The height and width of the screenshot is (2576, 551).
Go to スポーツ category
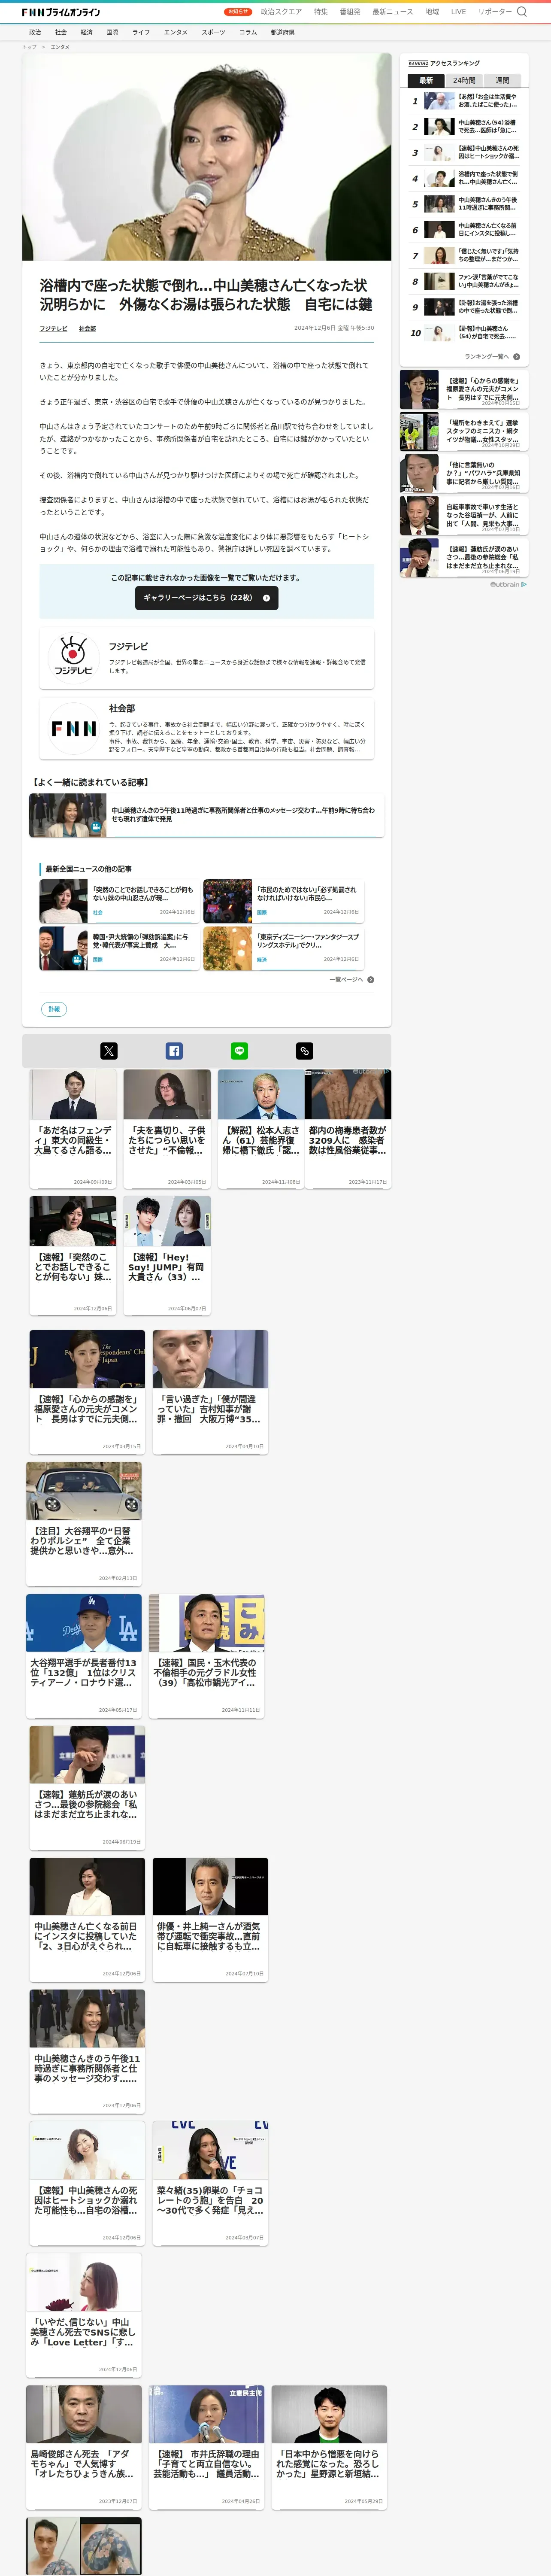coord(213,32)
